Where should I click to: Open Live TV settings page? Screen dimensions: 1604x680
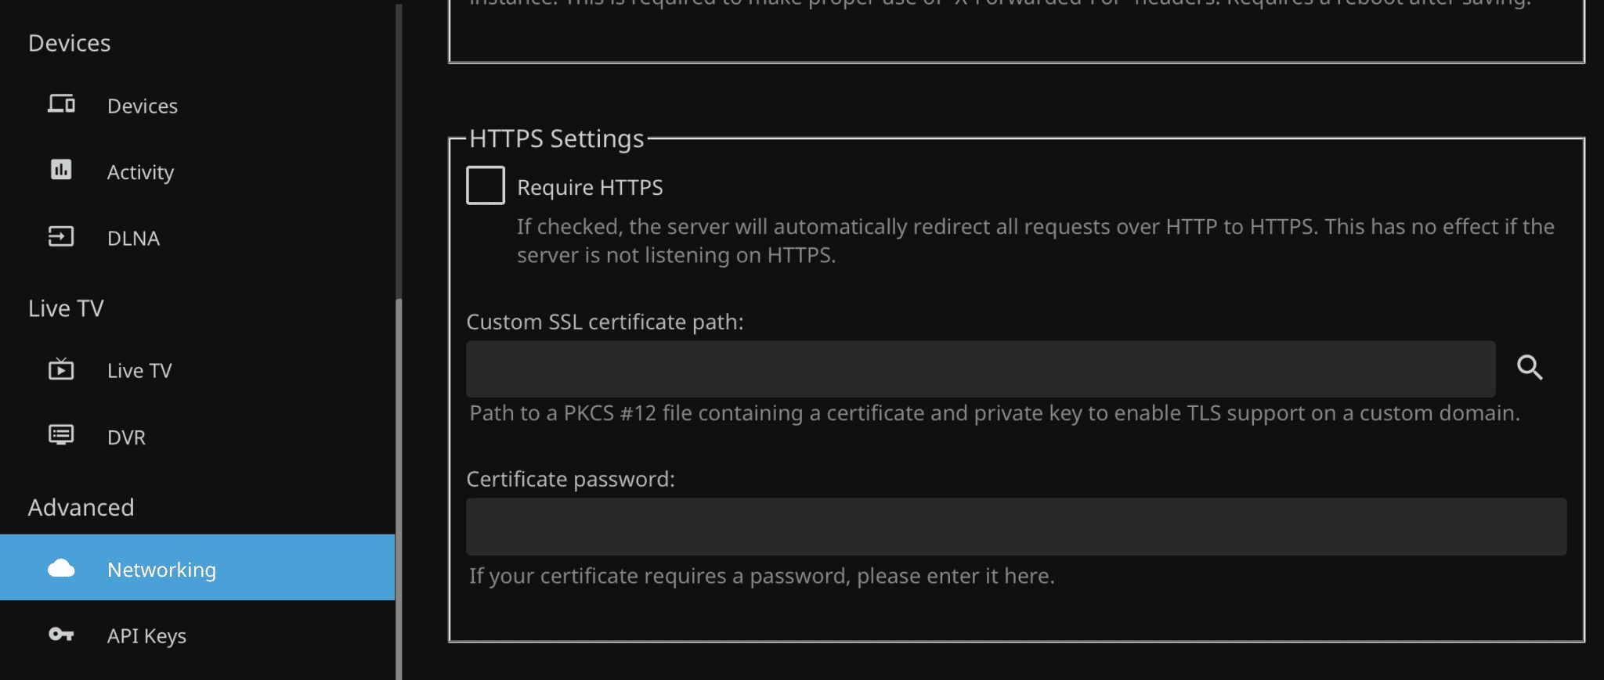pyautogui.click(x=139, y=371)
